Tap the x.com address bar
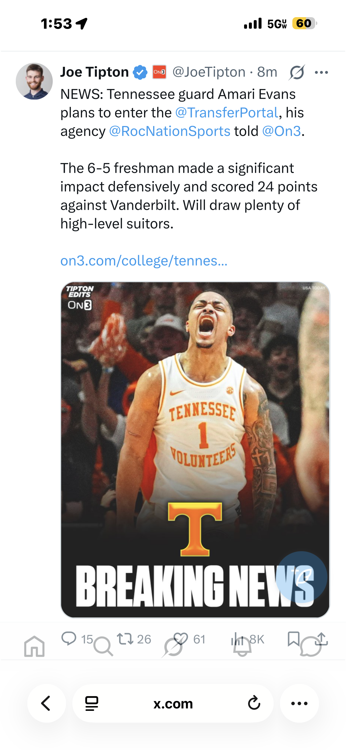Viewport: 346px width, 750px height. (173, 703)
